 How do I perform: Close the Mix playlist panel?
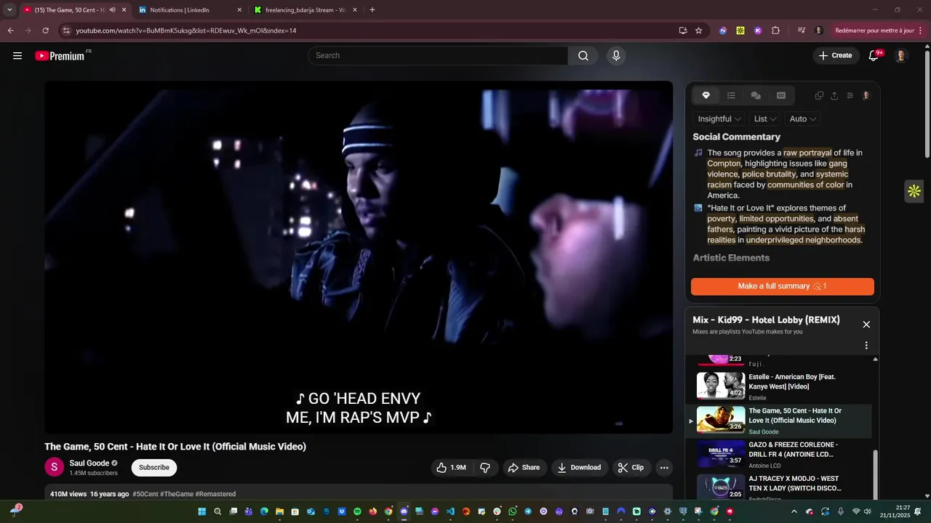(866, 325)
